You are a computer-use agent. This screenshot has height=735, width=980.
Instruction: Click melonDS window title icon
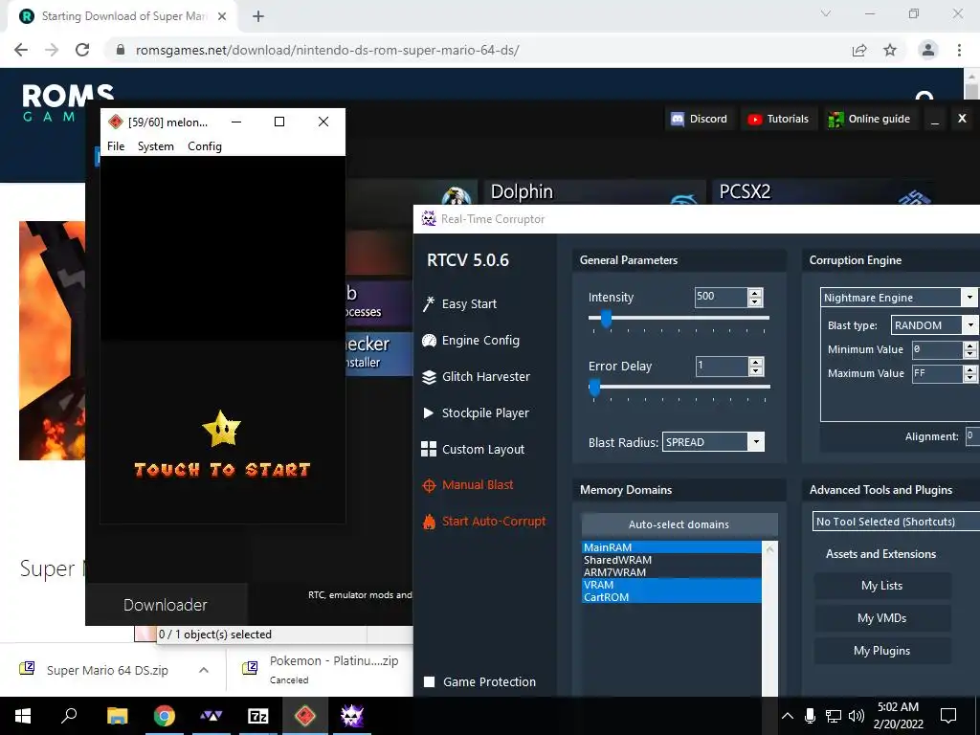[115, 122]
